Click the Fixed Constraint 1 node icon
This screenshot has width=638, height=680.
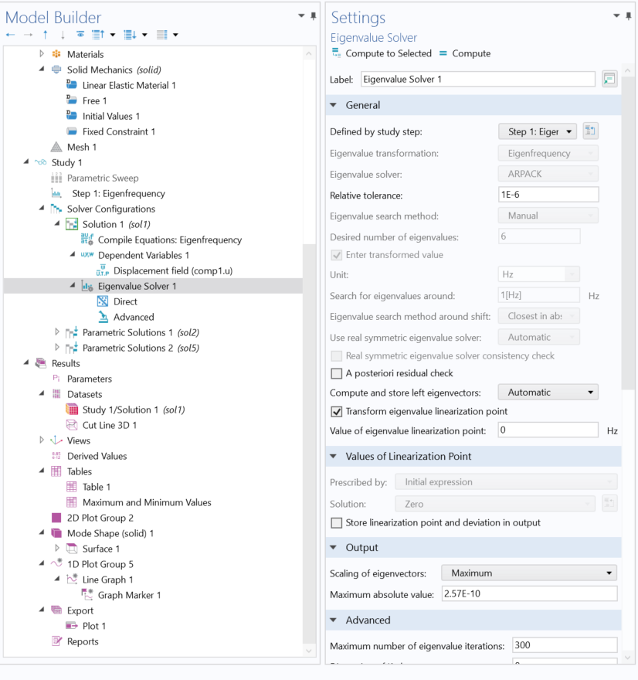72,131
